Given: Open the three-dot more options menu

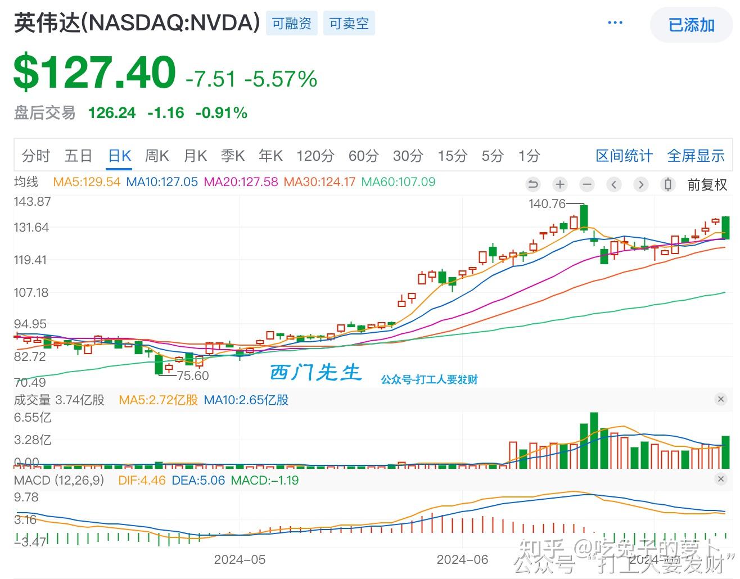Looking at the screenshot, I should (615, 23).
